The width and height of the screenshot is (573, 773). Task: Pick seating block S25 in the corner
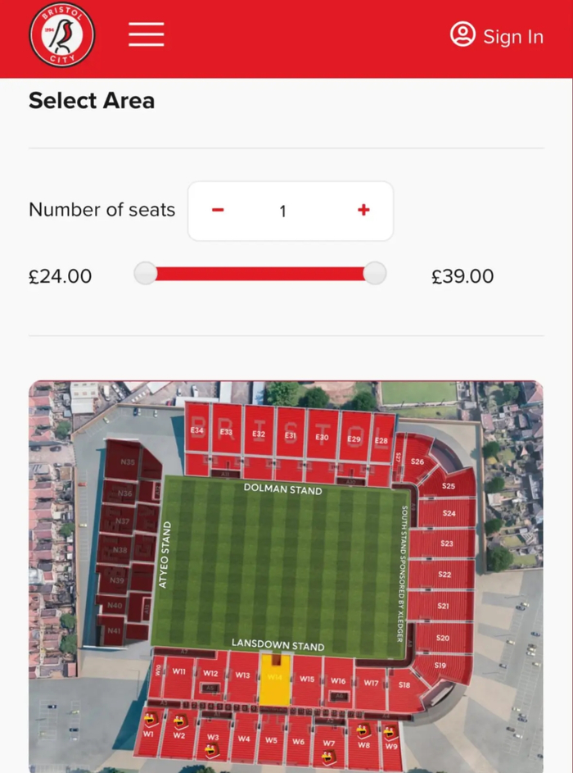(x=448, y=487)
